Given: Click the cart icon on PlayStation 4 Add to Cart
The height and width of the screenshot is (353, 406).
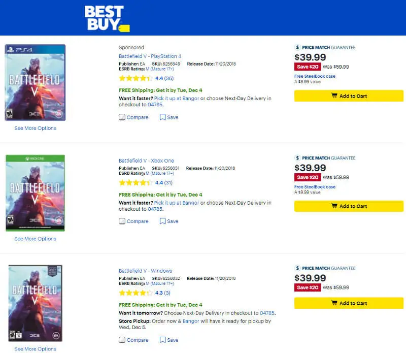Looking at the screenshot, I should [x=334, y=95].
